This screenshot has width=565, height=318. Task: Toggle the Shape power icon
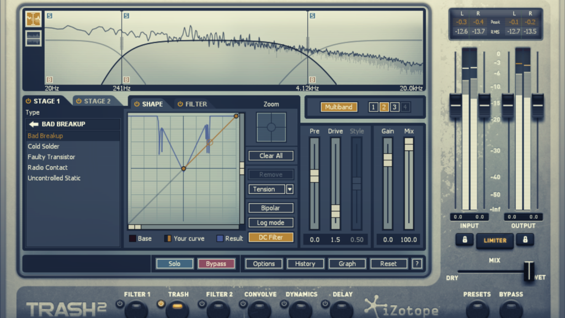[x=137, y=104]
